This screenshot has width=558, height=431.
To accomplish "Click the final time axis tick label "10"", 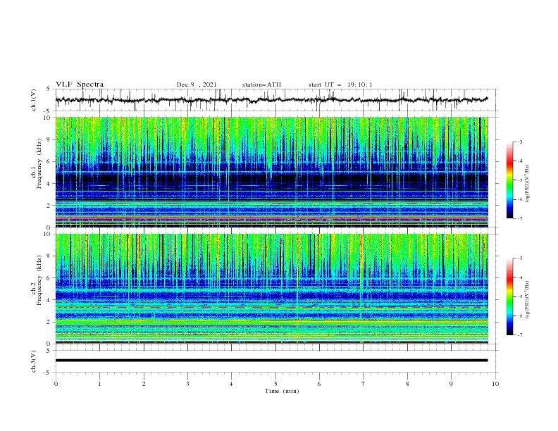I will [x=495, y=384].
